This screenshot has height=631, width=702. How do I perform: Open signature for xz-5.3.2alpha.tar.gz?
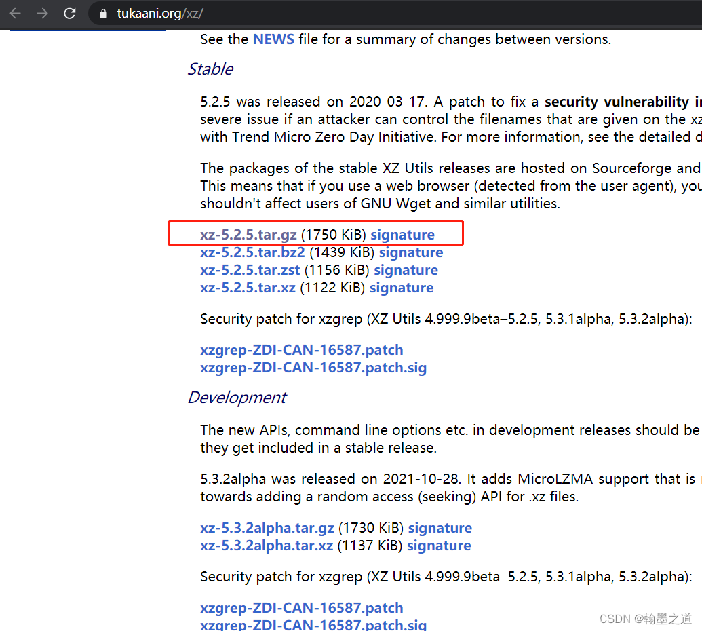point(440,528)
